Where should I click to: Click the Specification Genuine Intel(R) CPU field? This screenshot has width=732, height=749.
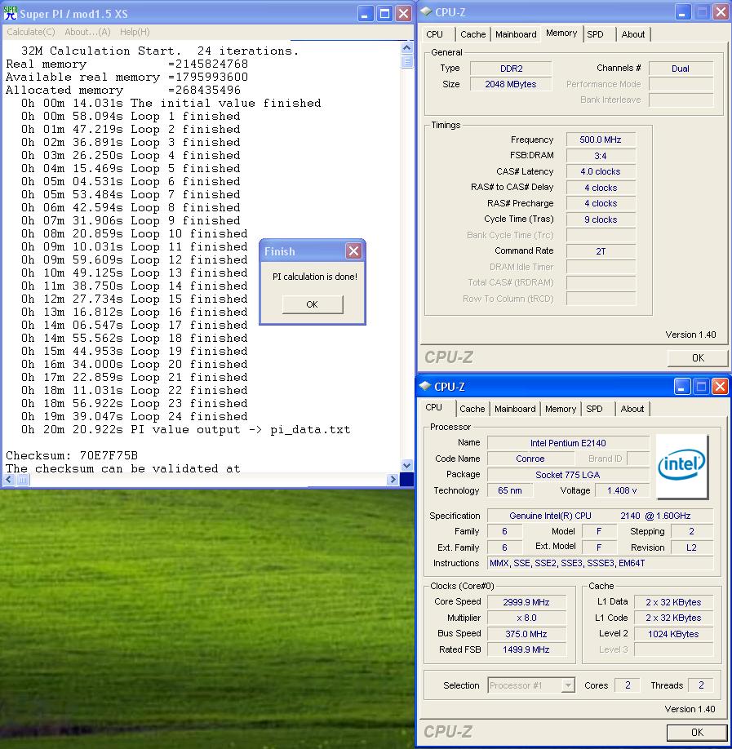tap(600, 516)
